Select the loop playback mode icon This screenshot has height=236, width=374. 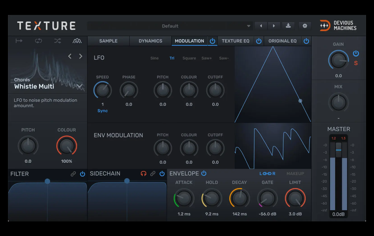pyautogui.click(x=38, y=41)
